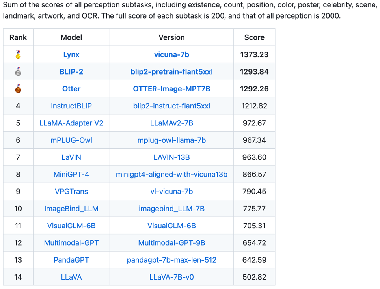The height and width of the screenshot is (289, 380).
Task: Click rank number 5 cell
Action: pyautogui.click(x=18, y=123)
